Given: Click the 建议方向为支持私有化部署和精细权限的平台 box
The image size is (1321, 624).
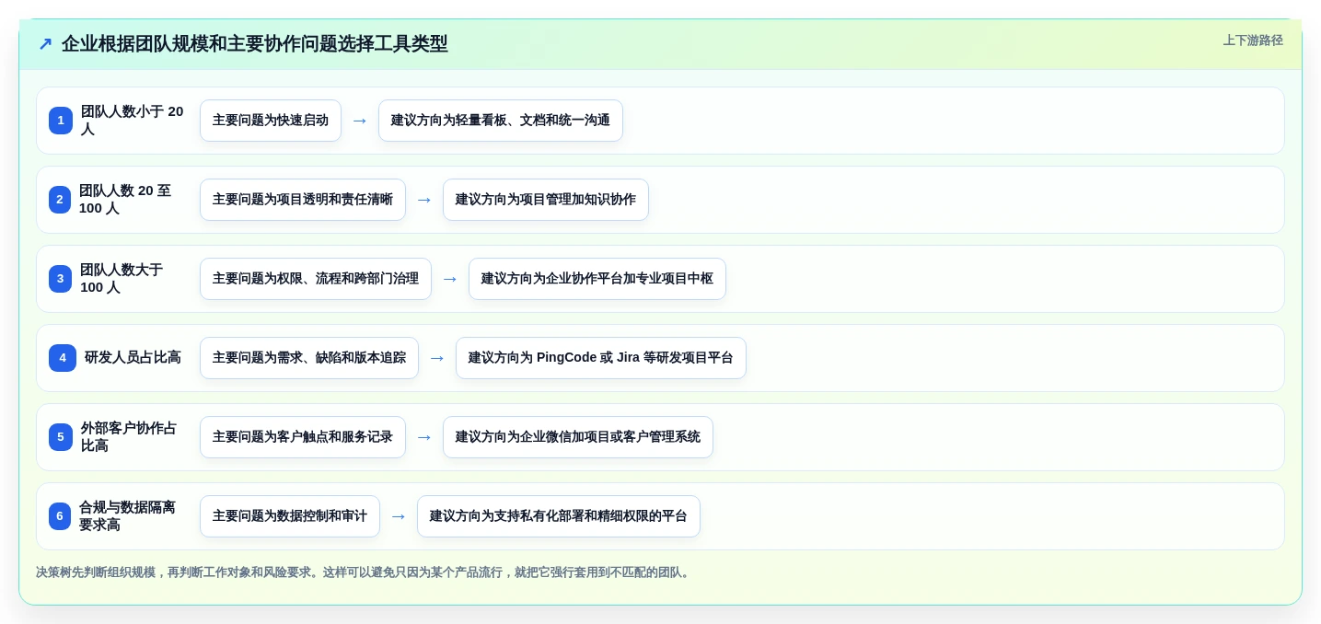Looking at the screenshot, I should point(559,516).
